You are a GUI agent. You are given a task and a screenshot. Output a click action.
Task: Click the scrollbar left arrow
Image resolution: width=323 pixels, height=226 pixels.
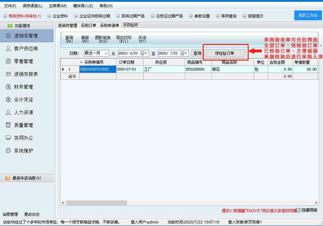[63, 203]
